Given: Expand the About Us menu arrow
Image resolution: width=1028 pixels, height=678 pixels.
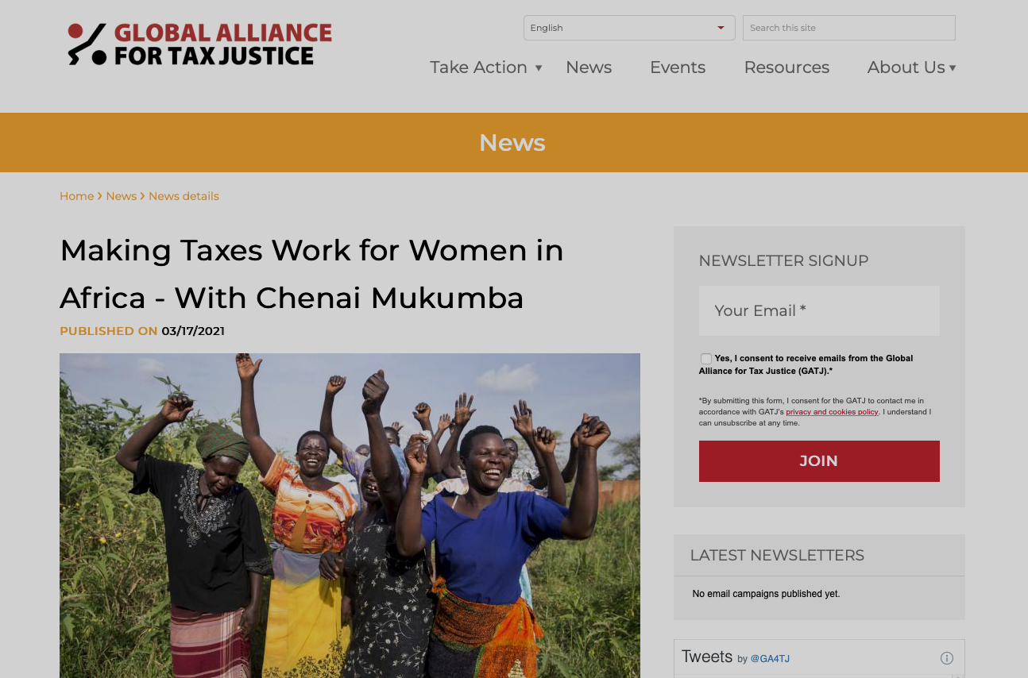Looking at the screenshot, I should coord(953,68).
